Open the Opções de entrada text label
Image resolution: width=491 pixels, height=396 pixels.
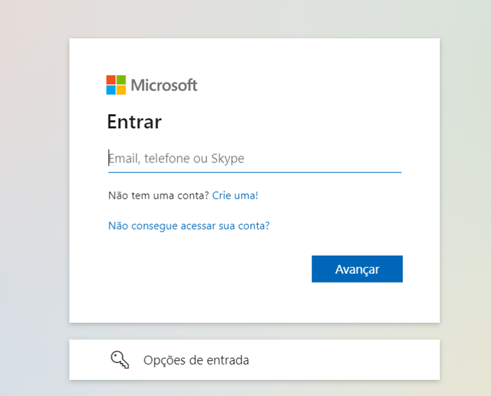pyautogui.click(x=196, y=360)
